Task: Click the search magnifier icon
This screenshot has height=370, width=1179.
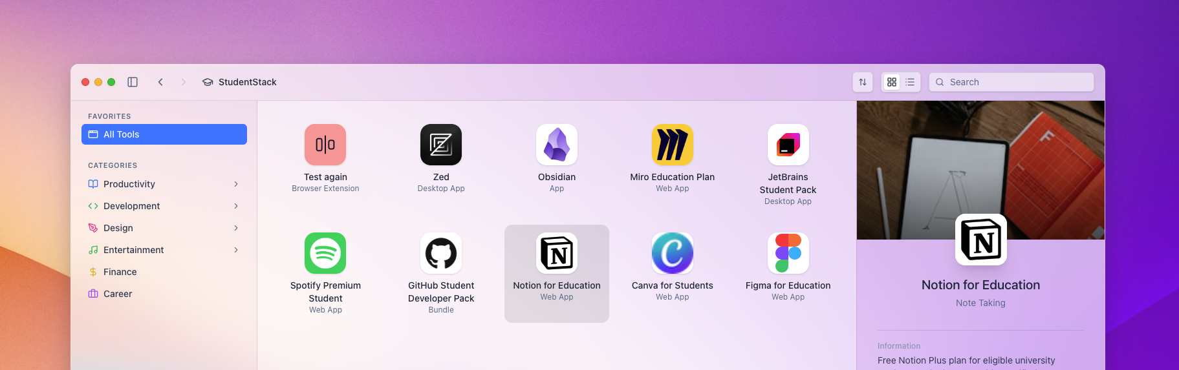Action: [940, 82]
